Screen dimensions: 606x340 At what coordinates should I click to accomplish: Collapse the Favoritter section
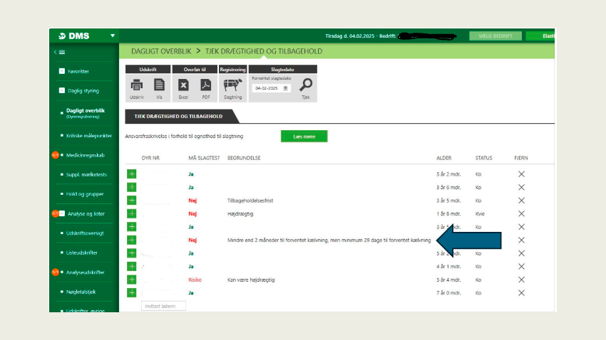62,71
